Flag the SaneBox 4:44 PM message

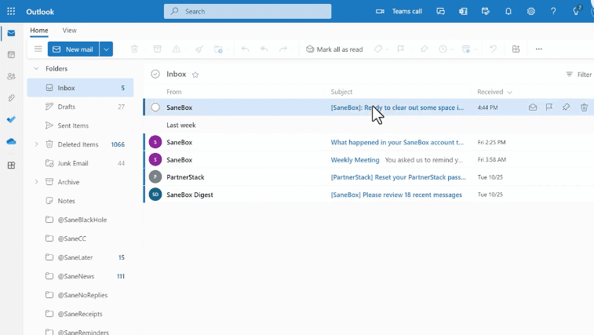pyautogui.click(x=549, y=107)
